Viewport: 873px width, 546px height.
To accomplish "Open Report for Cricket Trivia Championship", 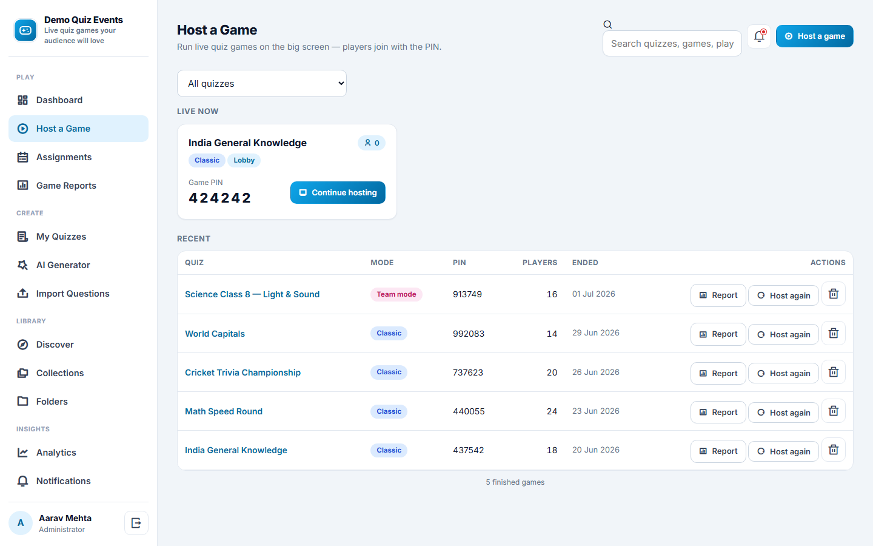I will coord(718,373).
